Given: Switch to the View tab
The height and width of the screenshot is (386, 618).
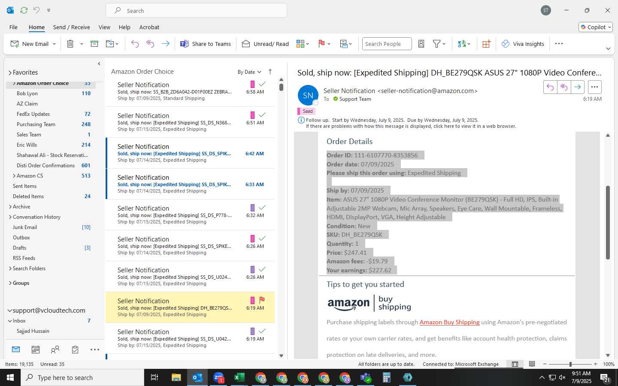Looking at the screenshot, I should pos(104,27).
